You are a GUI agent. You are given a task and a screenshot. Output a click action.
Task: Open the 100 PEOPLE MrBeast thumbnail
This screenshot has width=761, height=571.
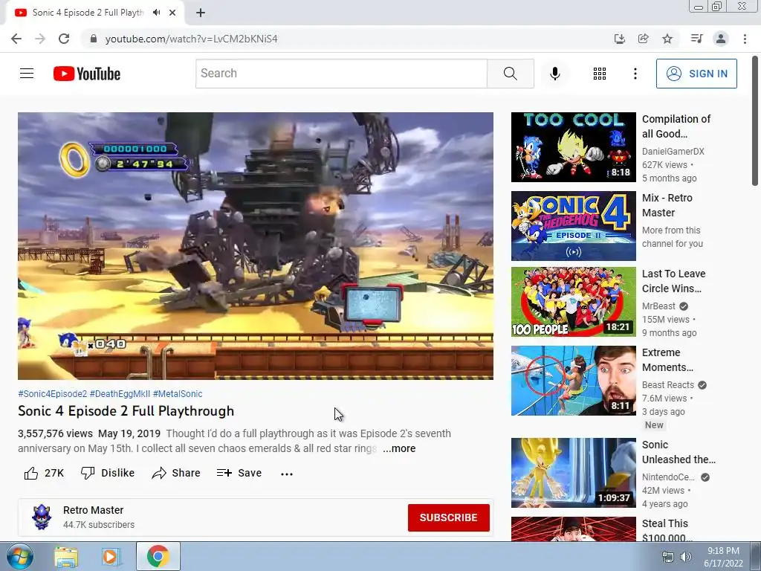pos(573,302)
